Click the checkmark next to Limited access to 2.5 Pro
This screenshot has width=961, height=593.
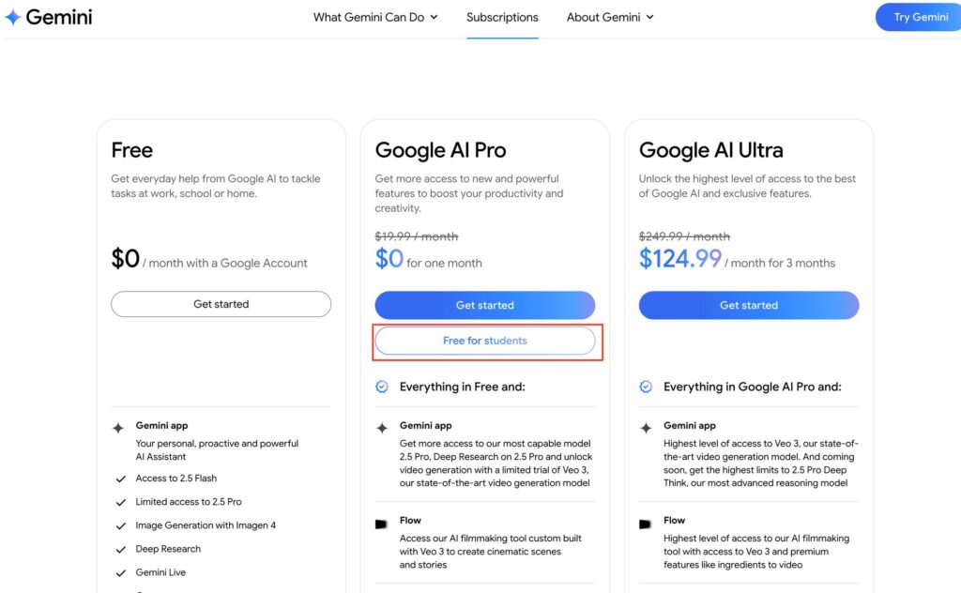point(120,502)
